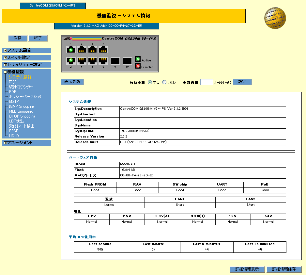This screenshot has height=275, width=306.
Task: Open 統計カウンター page
Action: click(21, 87)
